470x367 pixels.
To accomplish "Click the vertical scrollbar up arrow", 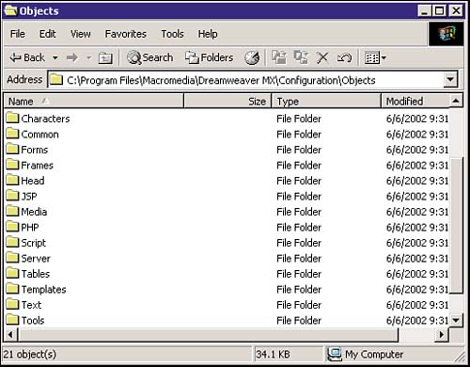I will coord(456,101).
